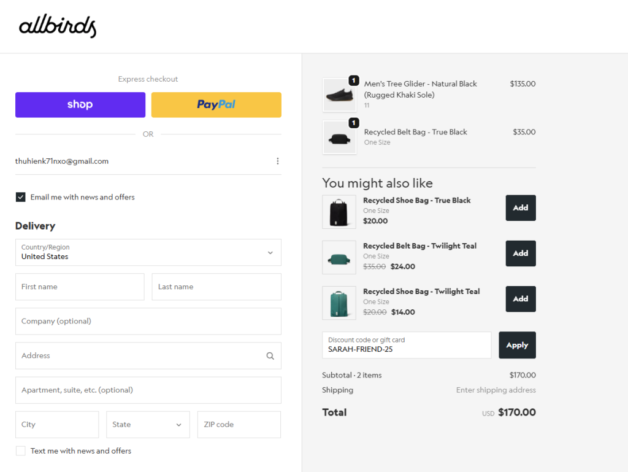The width and height of the screenshot is (628, 472).
Task: Click Apply for the discount code
Action: tap(517, 345)
